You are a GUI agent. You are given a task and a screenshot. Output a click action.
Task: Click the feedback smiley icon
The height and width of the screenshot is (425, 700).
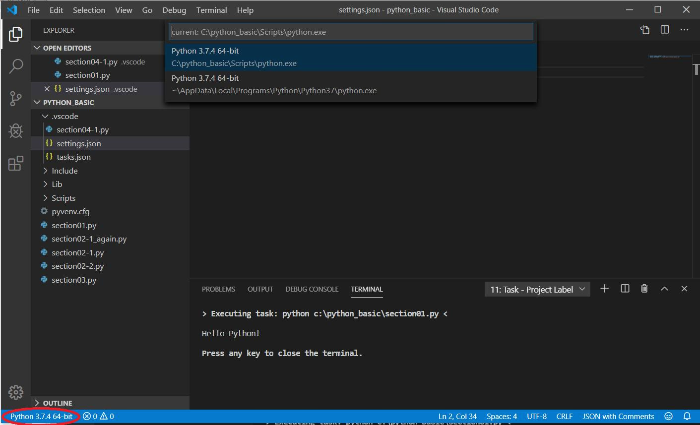click(x=668, y=417)
